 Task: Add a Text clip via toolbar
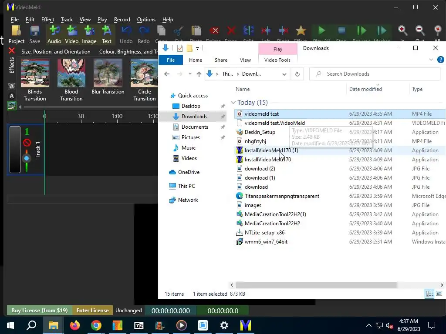tap(107, 34)
